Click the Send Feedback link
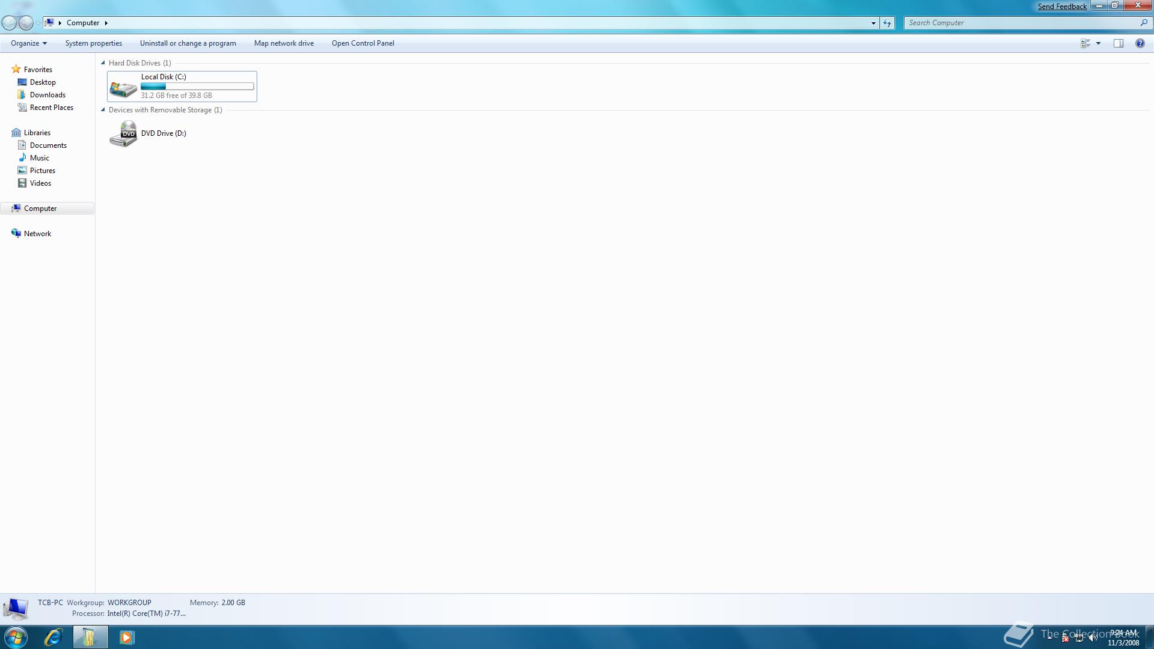This screenshot has width=1154, height=649. (x=1061, y=7)
